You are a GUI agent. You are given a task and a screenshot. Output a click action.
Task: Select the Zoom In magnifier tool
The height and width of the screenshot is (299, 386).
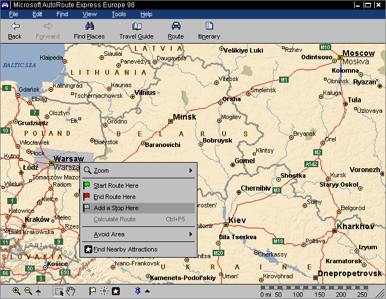[16, 291]
